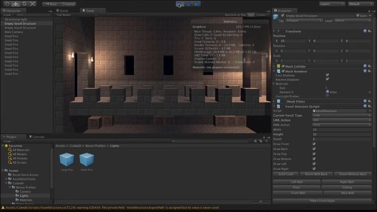The height and width of the screenshot is (212, 377).
Task: Toggle the Pivot handle position button
Action: pyautogui.click(x=51, y=4)
